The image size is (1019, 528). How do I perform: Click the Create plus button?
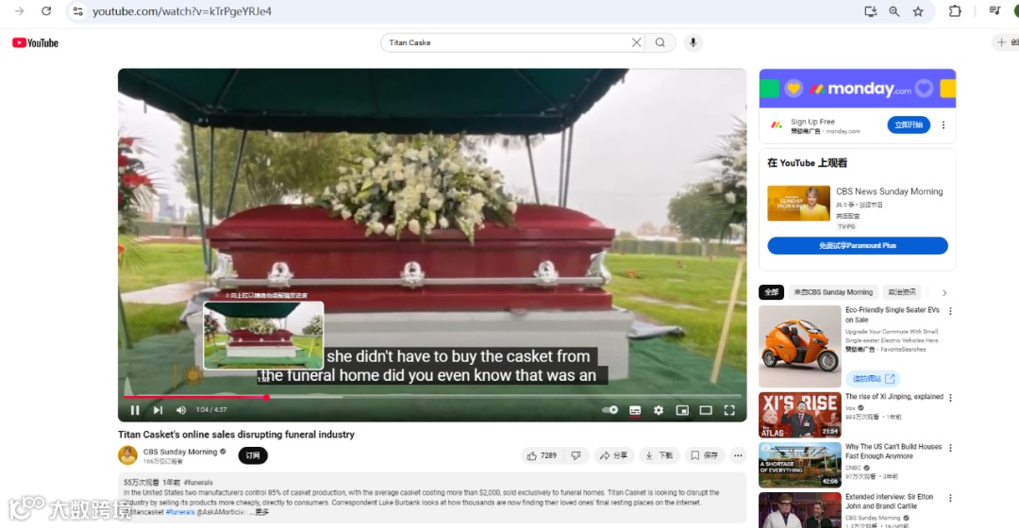point(1006,42)
